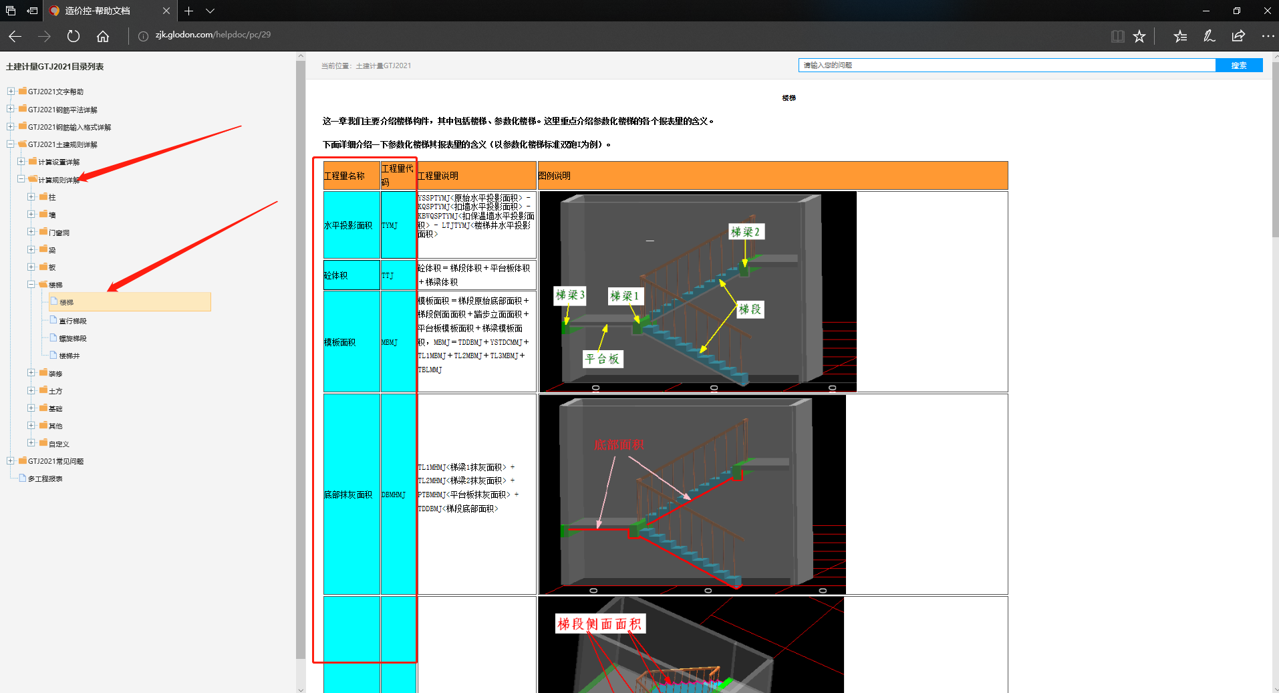Image resolution: width=1279 pixels, height=693 pixels.
Task: Click page icon beside 多工程报表
Action: pyautogui.click(x=23, y=478)
